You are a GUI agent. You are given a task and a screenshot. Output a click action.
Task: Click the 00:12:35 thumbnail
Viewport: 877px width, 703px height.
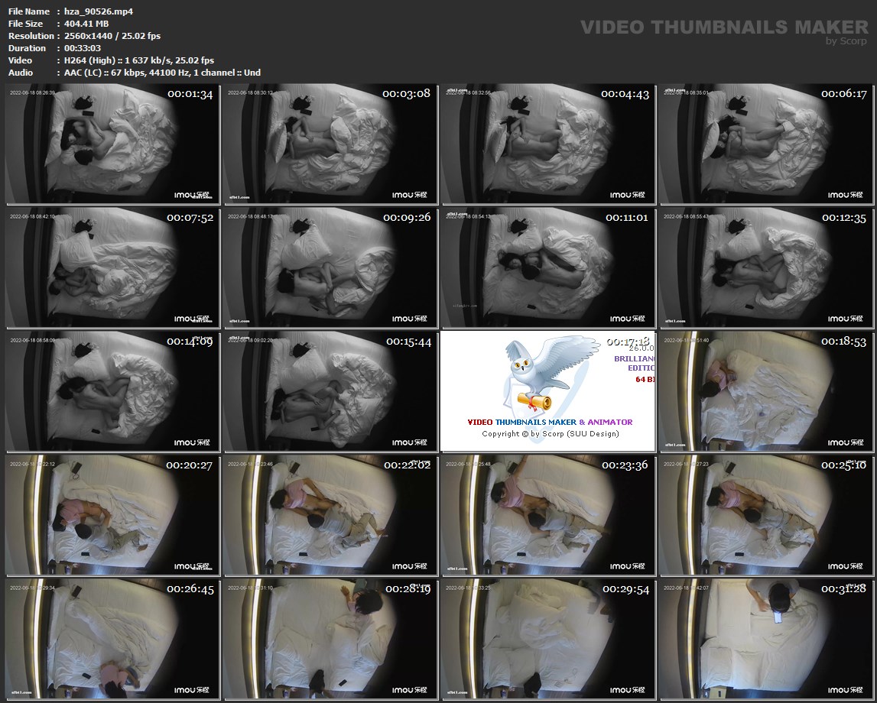[x=766, y=267]
